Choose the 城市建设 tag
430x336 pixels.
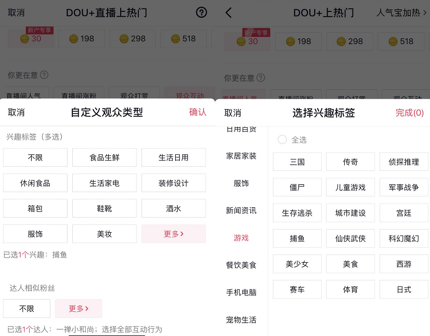[x=350, y=213]
